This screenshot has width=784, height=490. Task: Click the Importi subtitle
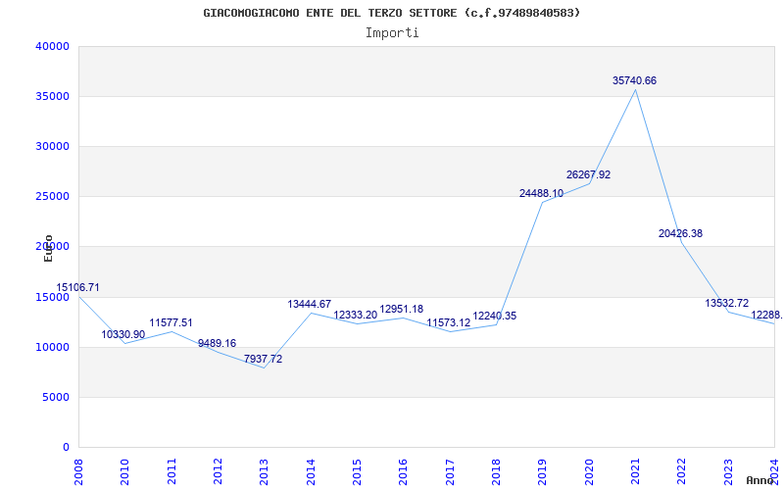pyautogui.click(x=392, y=33)
